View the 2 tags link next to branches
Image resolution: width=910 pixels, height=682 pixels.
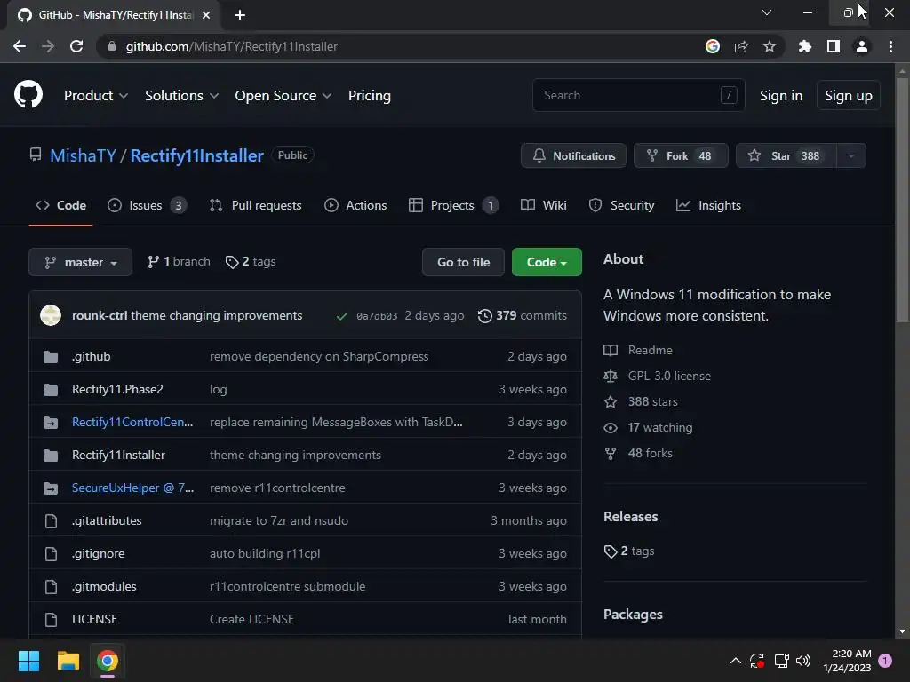251,262
